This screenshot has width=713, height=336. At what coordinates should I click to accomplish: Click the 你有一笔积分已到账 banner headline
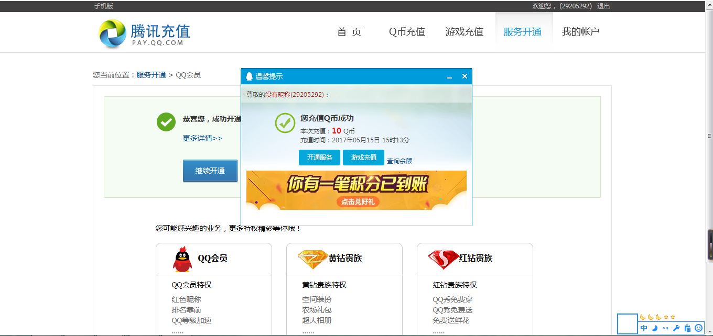point(357,184)
